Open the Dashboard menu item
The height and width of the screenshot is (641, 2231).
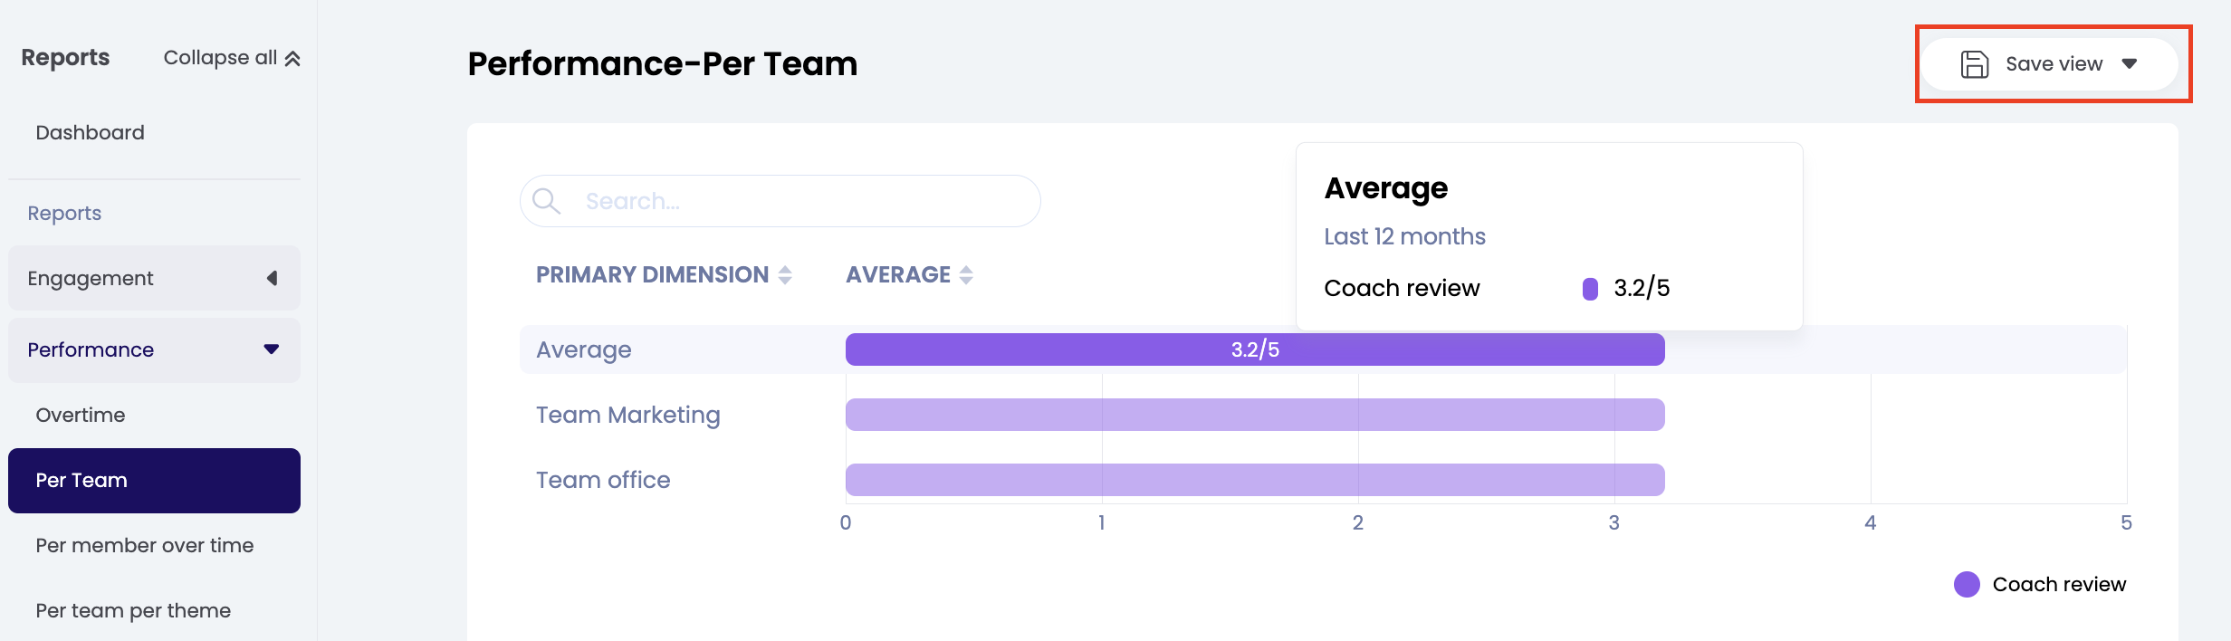[x=91, y=132]
